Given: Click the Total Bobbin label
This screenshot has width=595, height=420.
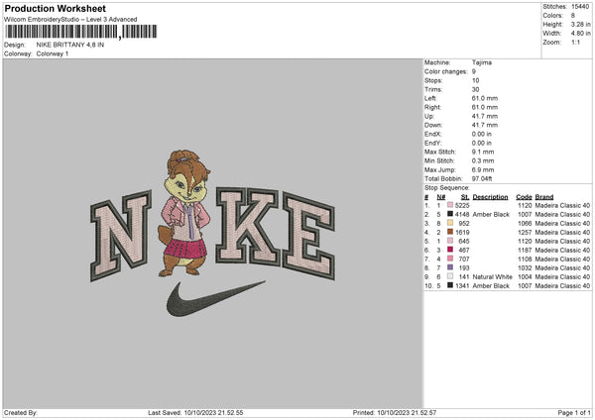Looking at the screenshot, I should coord(443,178).
